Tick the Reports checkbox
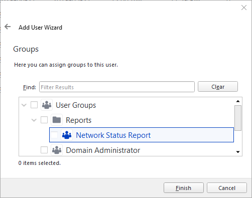This screenshot has height=198, width=252. pos(44,120)
